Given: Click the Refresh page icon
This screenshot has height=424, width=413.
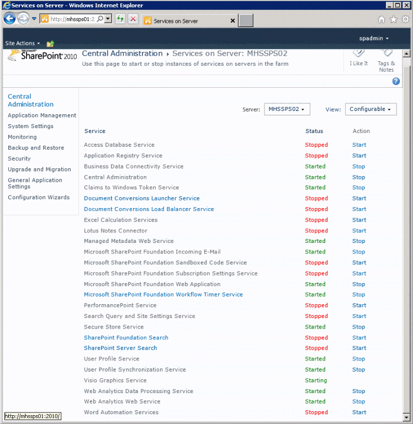Looking at the screenshot, I should pyautogui.click(x=120, y=19).
